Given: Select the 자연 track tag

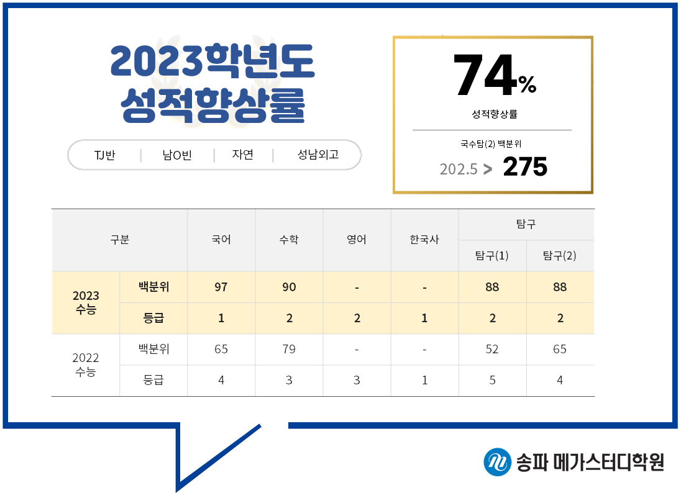Looking at the screenshot, I should pos(242,155).
